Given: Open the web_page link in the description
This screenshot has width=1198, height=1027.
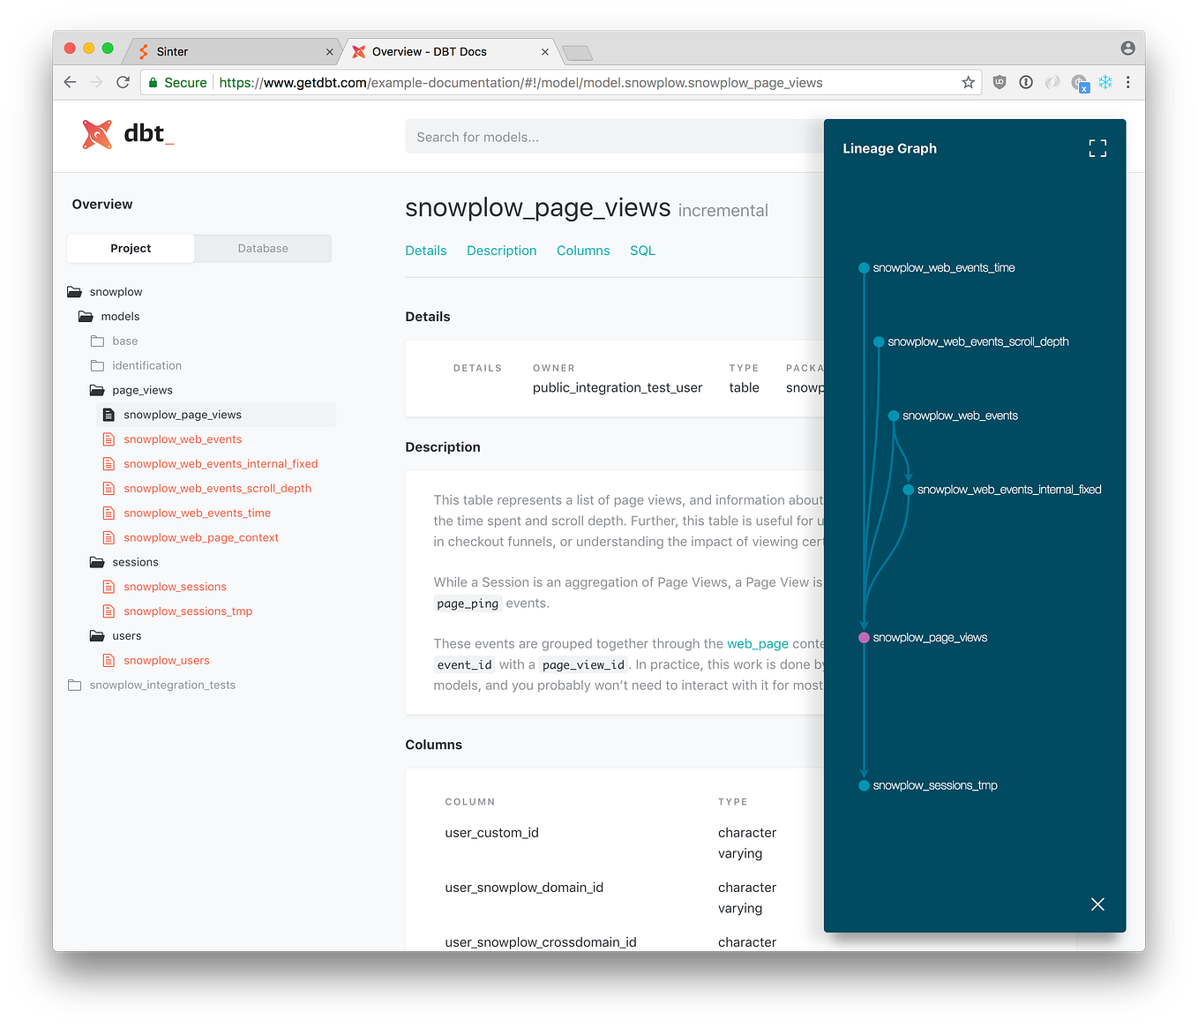Looking at the screenshot, I should (757, 643).
